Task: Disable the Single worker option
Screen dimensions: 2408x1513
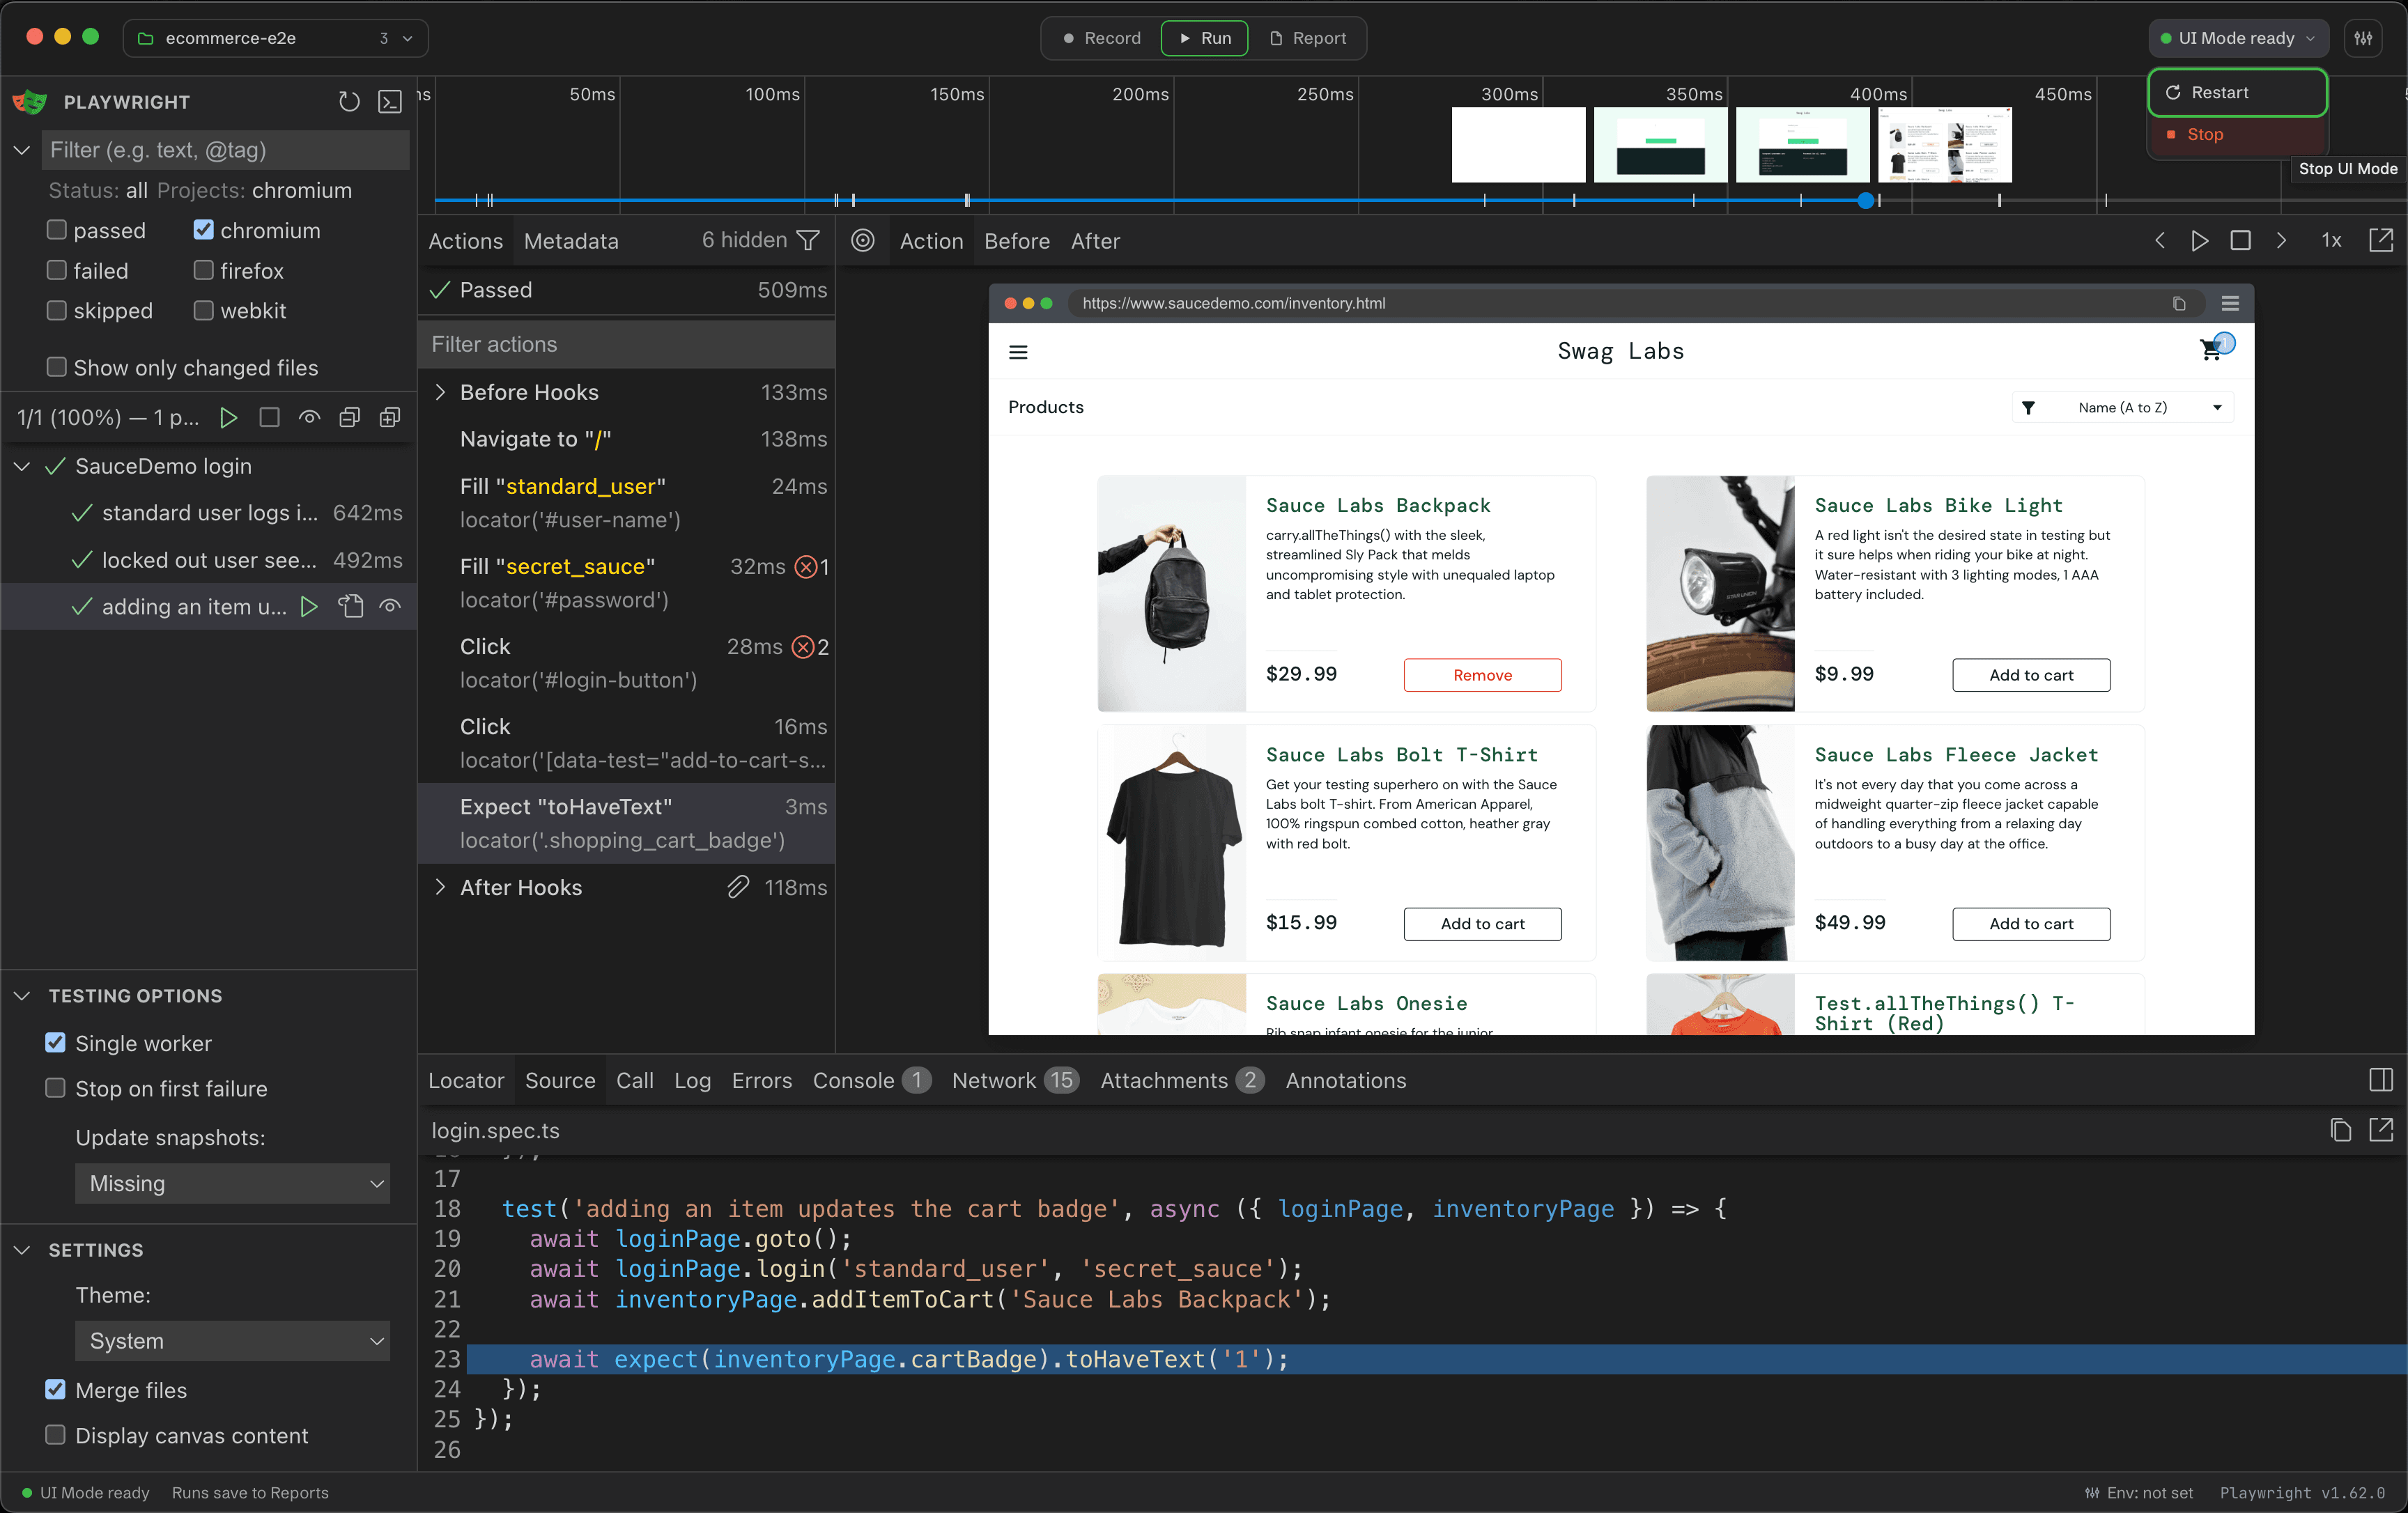Action: (56, 1043)
